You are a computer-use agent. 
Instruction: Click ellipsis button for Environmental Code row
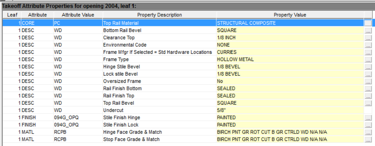pyautogui.click(x=368, y=45)
